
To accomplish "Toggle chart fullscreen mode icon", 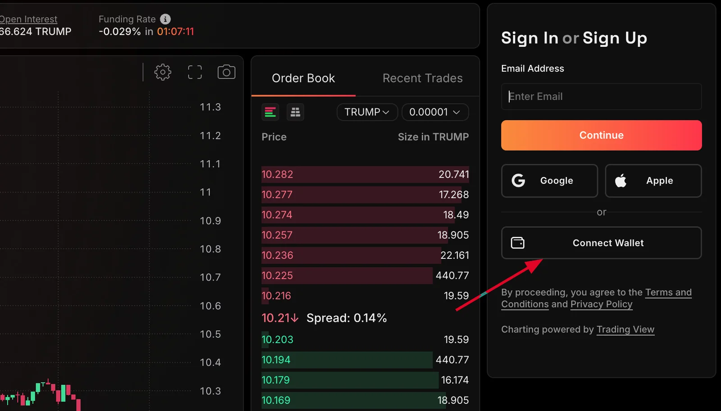I will [195, 72].
